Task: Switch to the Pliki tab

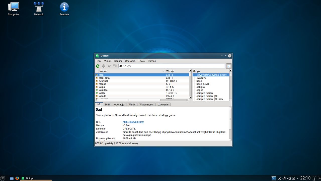Action: pos(107,105)
